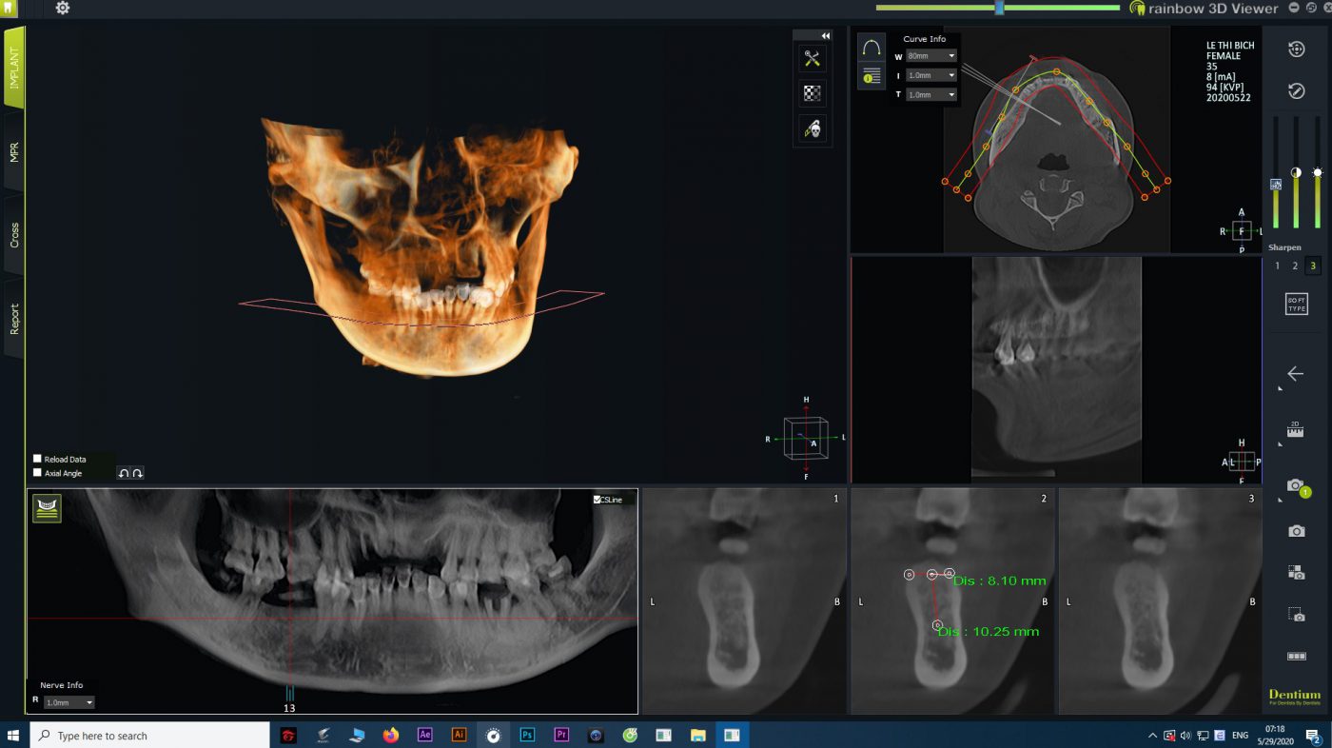Click the axial view orientation indicator
Viewport: 1332px width, 748px height.
pyautogui.click(x=1241, y=231)
